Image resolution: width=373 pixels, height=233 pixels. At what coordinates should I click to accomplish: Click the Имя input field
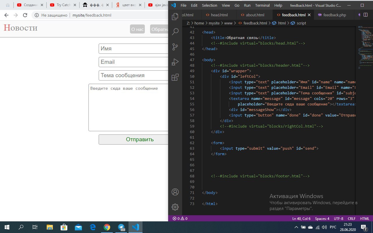(x=133, y=49)
